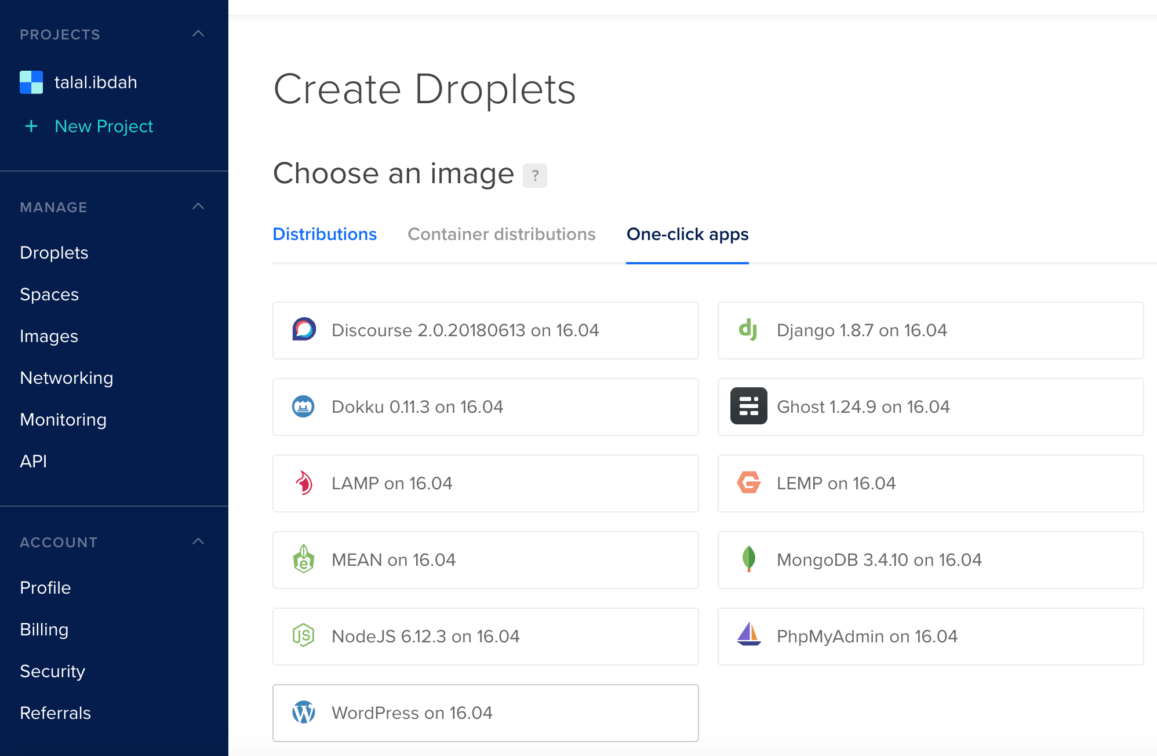Collapse the Account section chevron

(x=198, y=541)
